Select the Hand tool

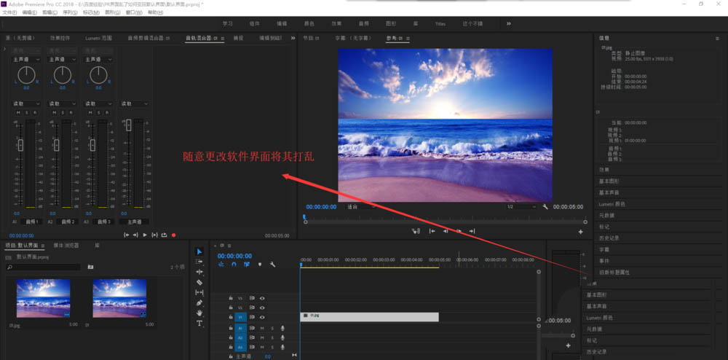[x=199, y=313]
